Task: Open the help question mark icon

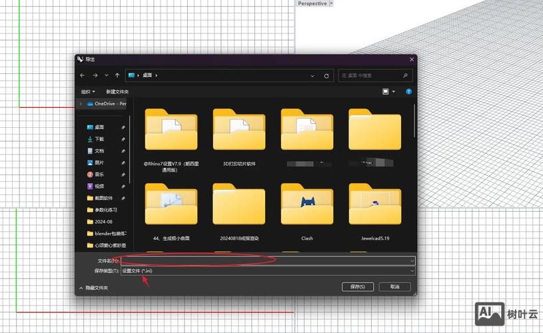Action: pyautogui.click(x=408, y=91)
